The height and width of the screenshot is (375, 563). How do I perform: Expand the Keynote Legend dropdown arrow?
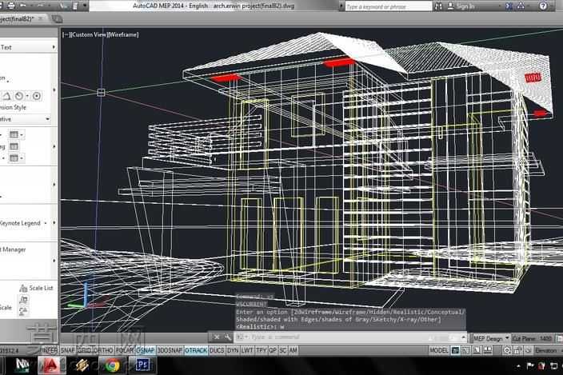[46, 223]
